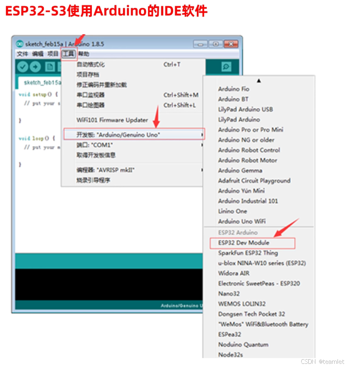
Task: Choose LilyPad Arduino USB board
Action: 245,109
